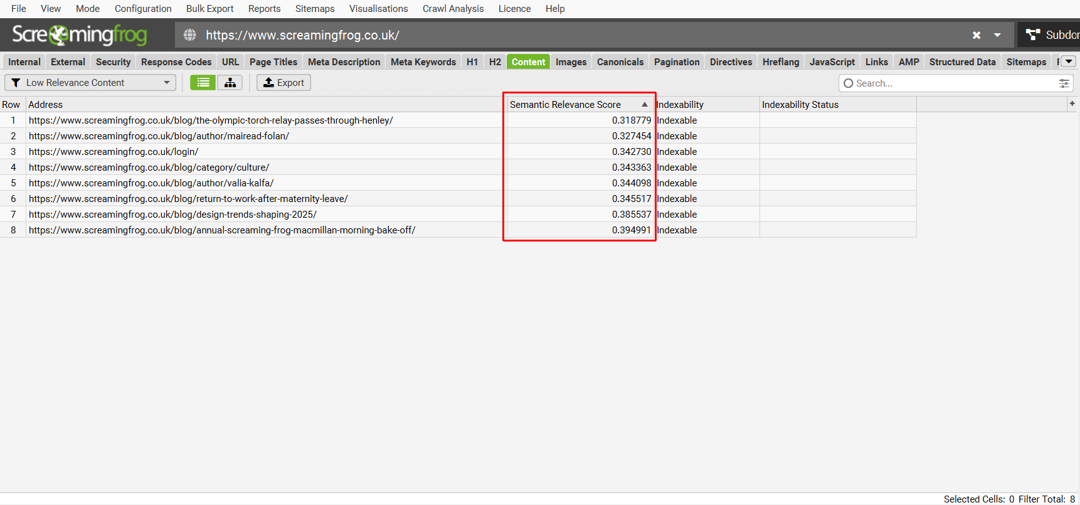Open search filter options icon
This screenshot has height=505, width=1080.
coord(1064,83)
